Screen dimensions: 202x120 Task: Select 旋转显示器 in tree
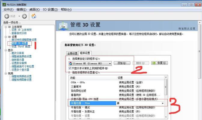tap(18, 60)
